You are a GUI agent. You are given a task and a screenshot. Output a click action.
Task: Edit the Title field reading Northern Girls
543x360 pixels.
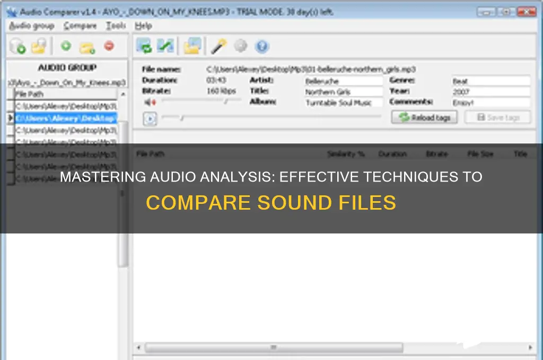click(x=344, y=92)
